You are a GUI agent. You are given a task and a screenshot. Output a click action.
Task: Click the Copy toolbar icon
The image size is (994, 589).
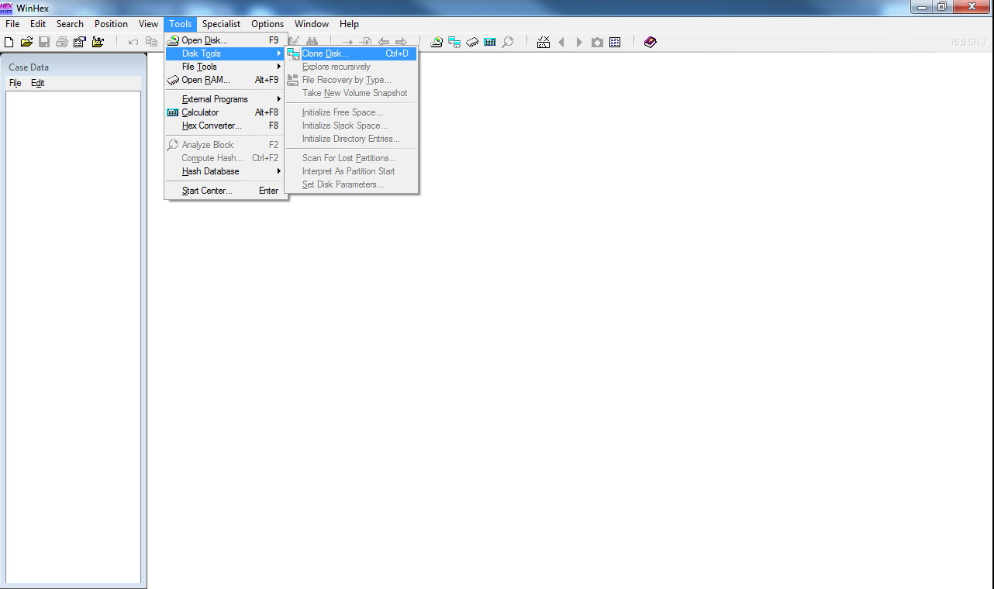pyautogui.click(x=151, y=42)
